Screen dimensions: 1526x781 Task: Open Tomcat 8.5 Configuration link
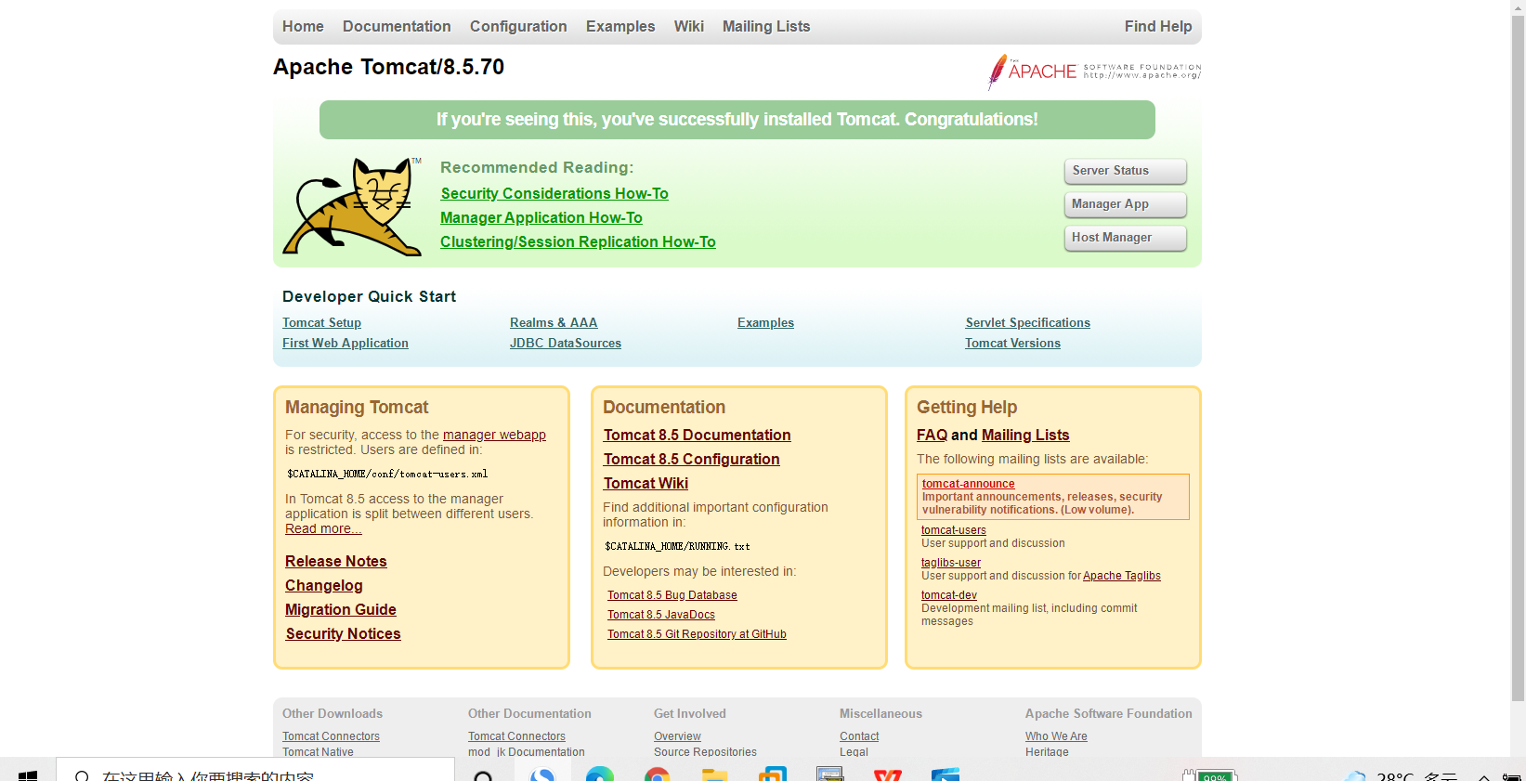[692, 459]
